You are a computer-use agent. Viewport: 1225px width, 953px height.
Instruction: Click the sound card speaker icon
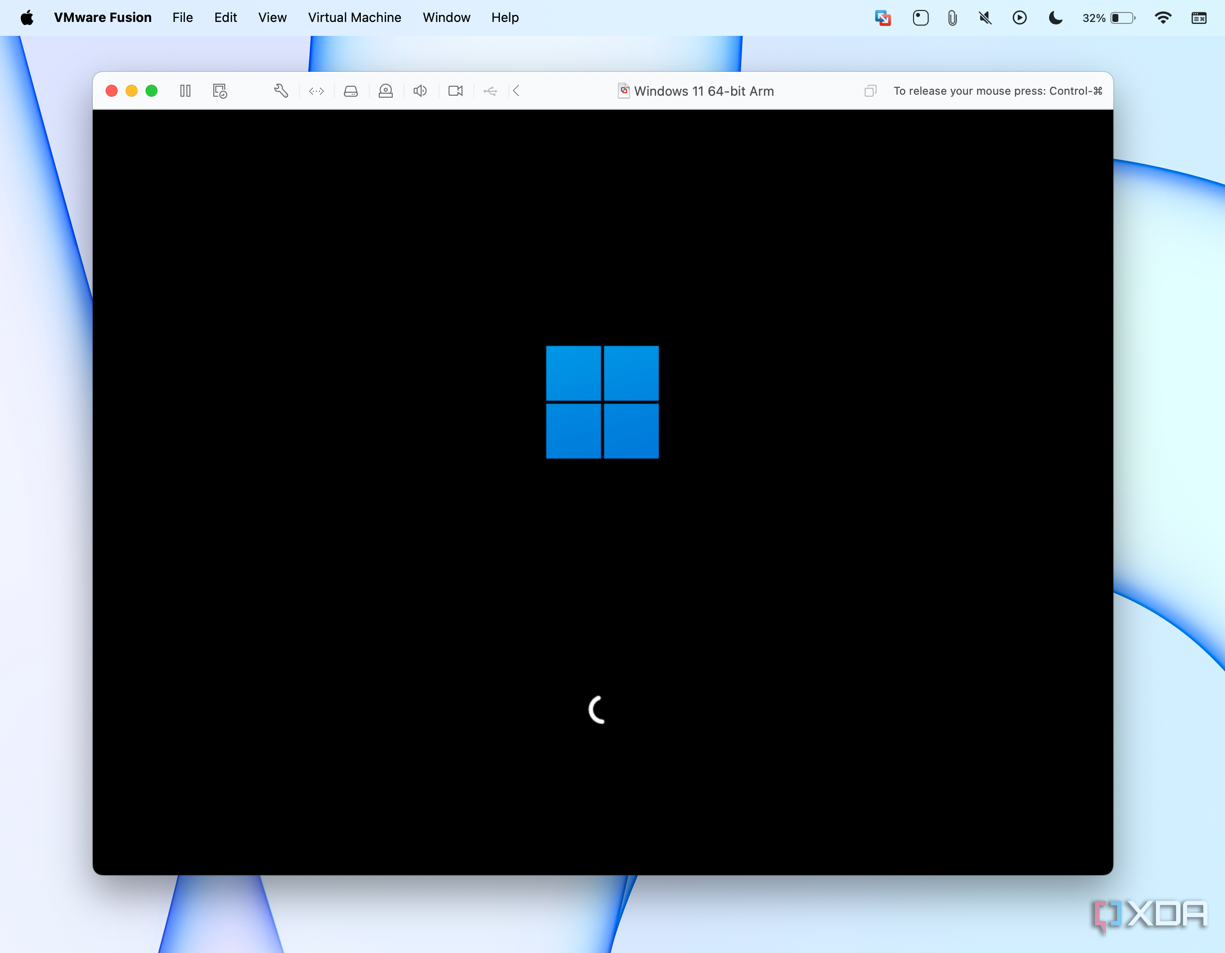[420, 91]
